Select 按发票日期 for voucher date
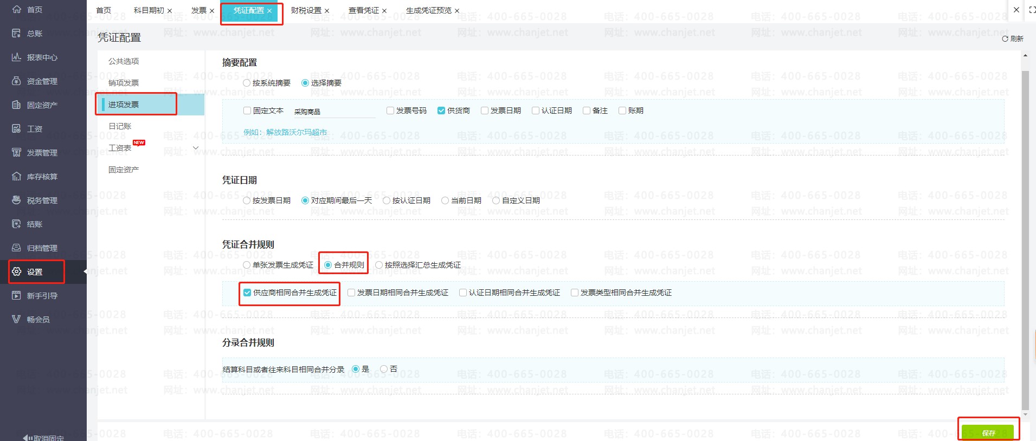This screenshot has width=1036, height=441. click(247, 200)
